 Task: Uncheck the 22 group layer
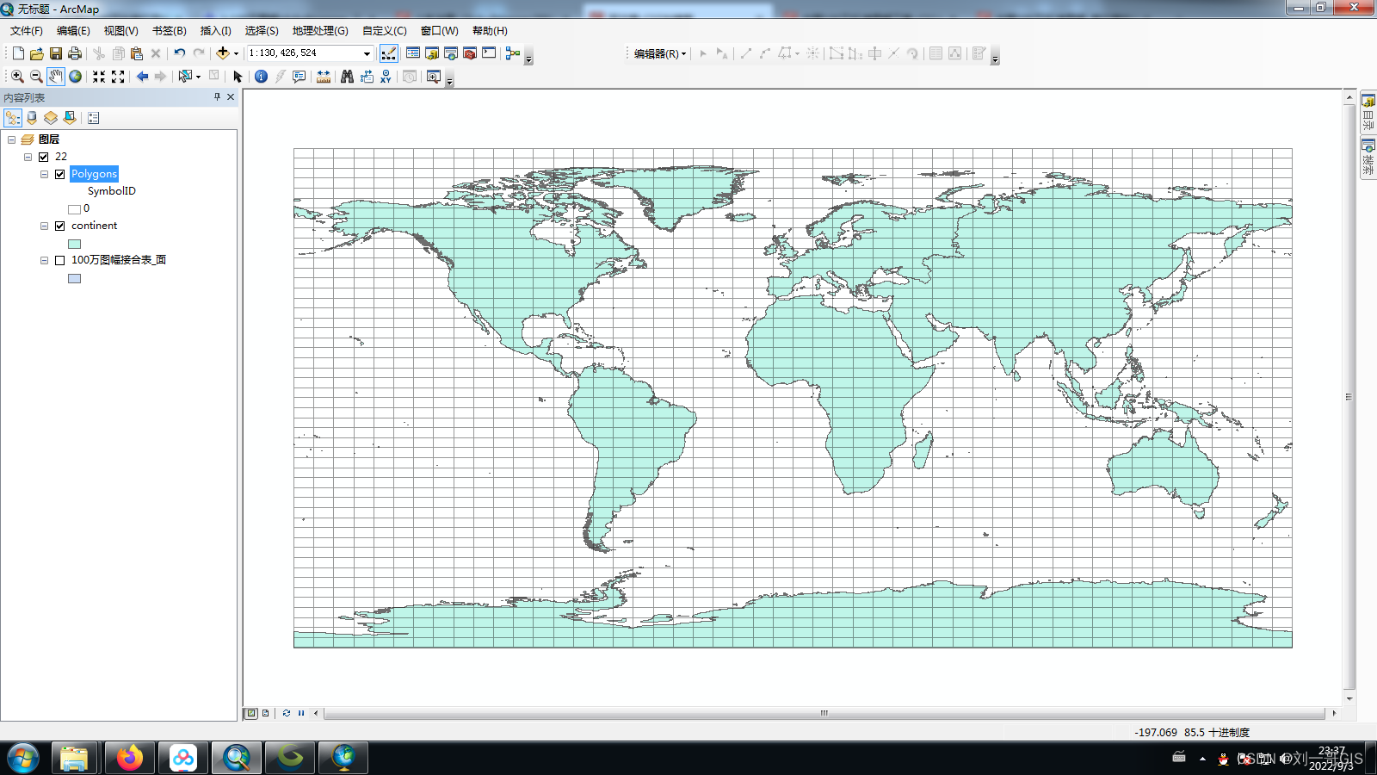pos(43,157)
